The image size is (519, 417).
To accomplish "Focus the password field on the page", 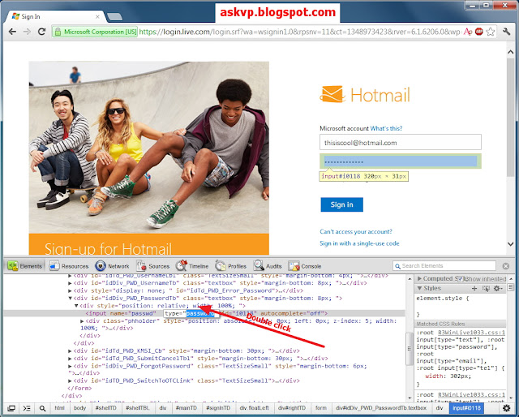I will 401,161.
